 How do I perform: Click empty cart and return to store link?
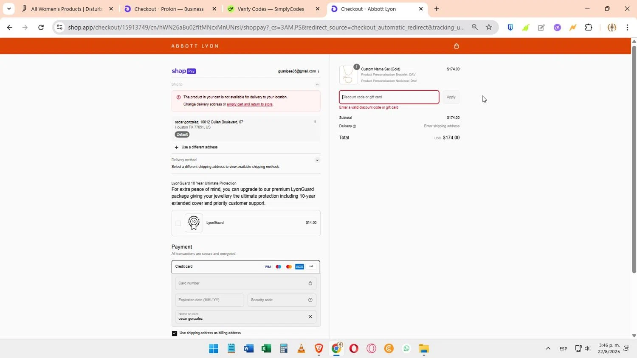pyautogui.click(x=250, y=104)
